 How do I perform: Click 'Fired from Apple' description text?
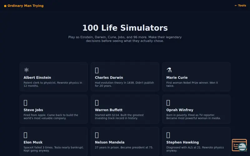pyautogui.click(x=51, y=116)
